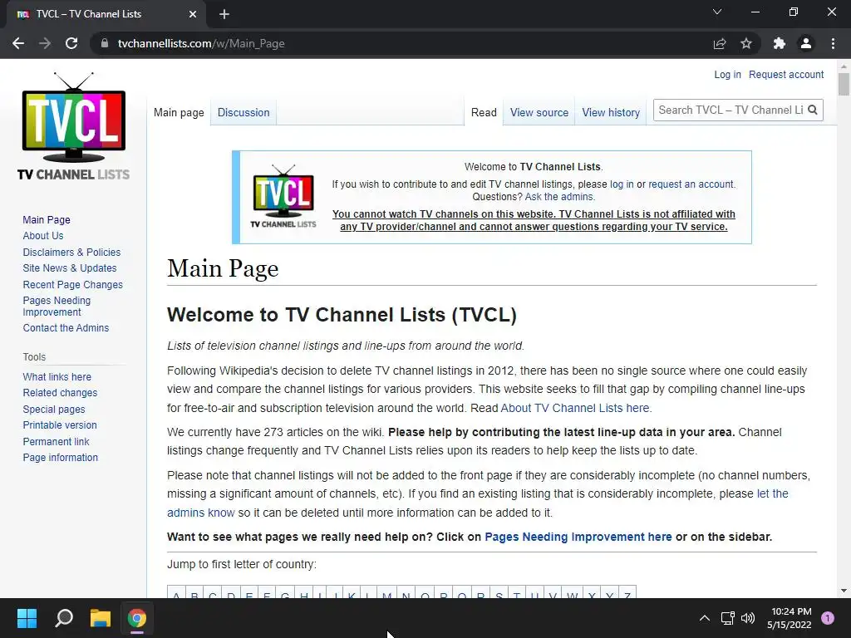Click the TVCL browser tab
The width and height of the screenshot is (851, 638).
[x=106, y=14]
